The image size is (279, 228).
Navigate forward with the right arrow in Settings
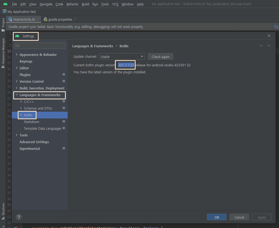coord(268,46)
